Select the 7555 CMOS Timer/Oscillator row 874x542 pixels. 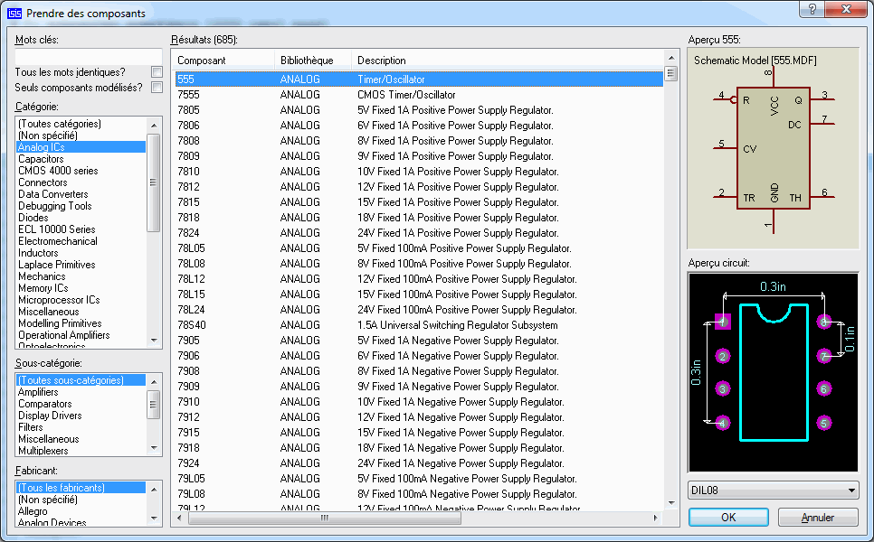[x=419, y=95]
